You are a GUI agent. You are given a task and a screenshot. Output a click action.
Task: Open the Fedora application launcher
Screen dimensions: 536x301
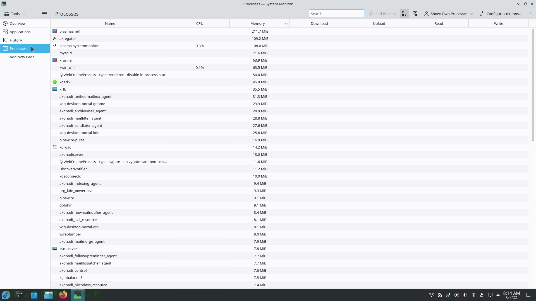6,295
